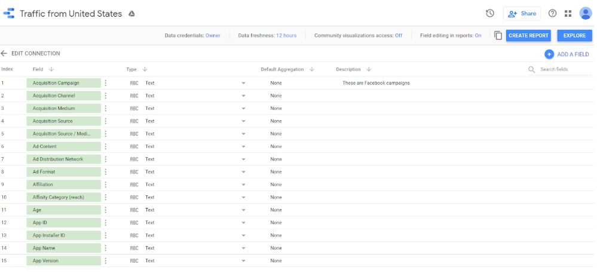The height and width of the screenshot is (276, 597).
Task: Open more options for Ad Distribution Network
Action: 105,159
